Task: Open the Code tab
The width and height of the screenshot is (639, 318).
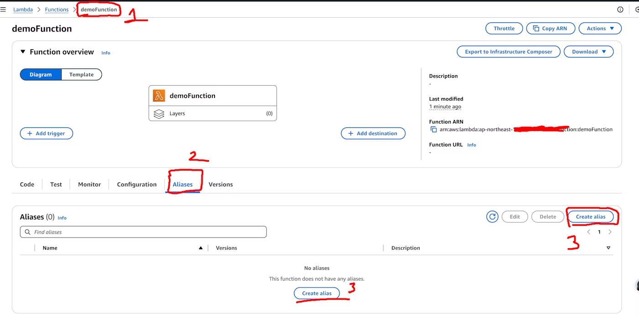Action: [27, 184]
